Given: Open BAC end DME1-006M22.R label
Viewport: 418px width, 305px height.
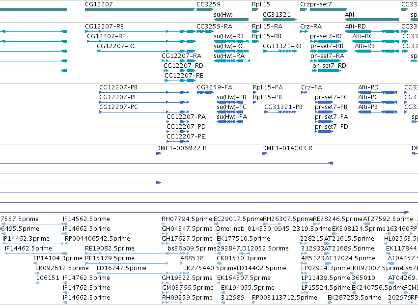Looking at the screenshot, I should point(182,148).
